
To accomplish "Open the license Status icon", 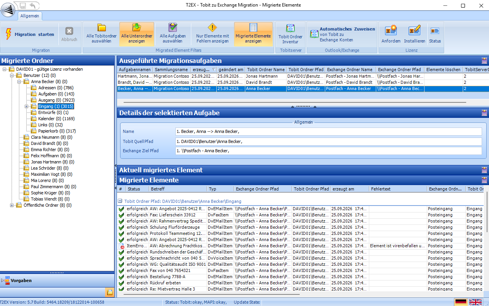I will pos(435,34).
